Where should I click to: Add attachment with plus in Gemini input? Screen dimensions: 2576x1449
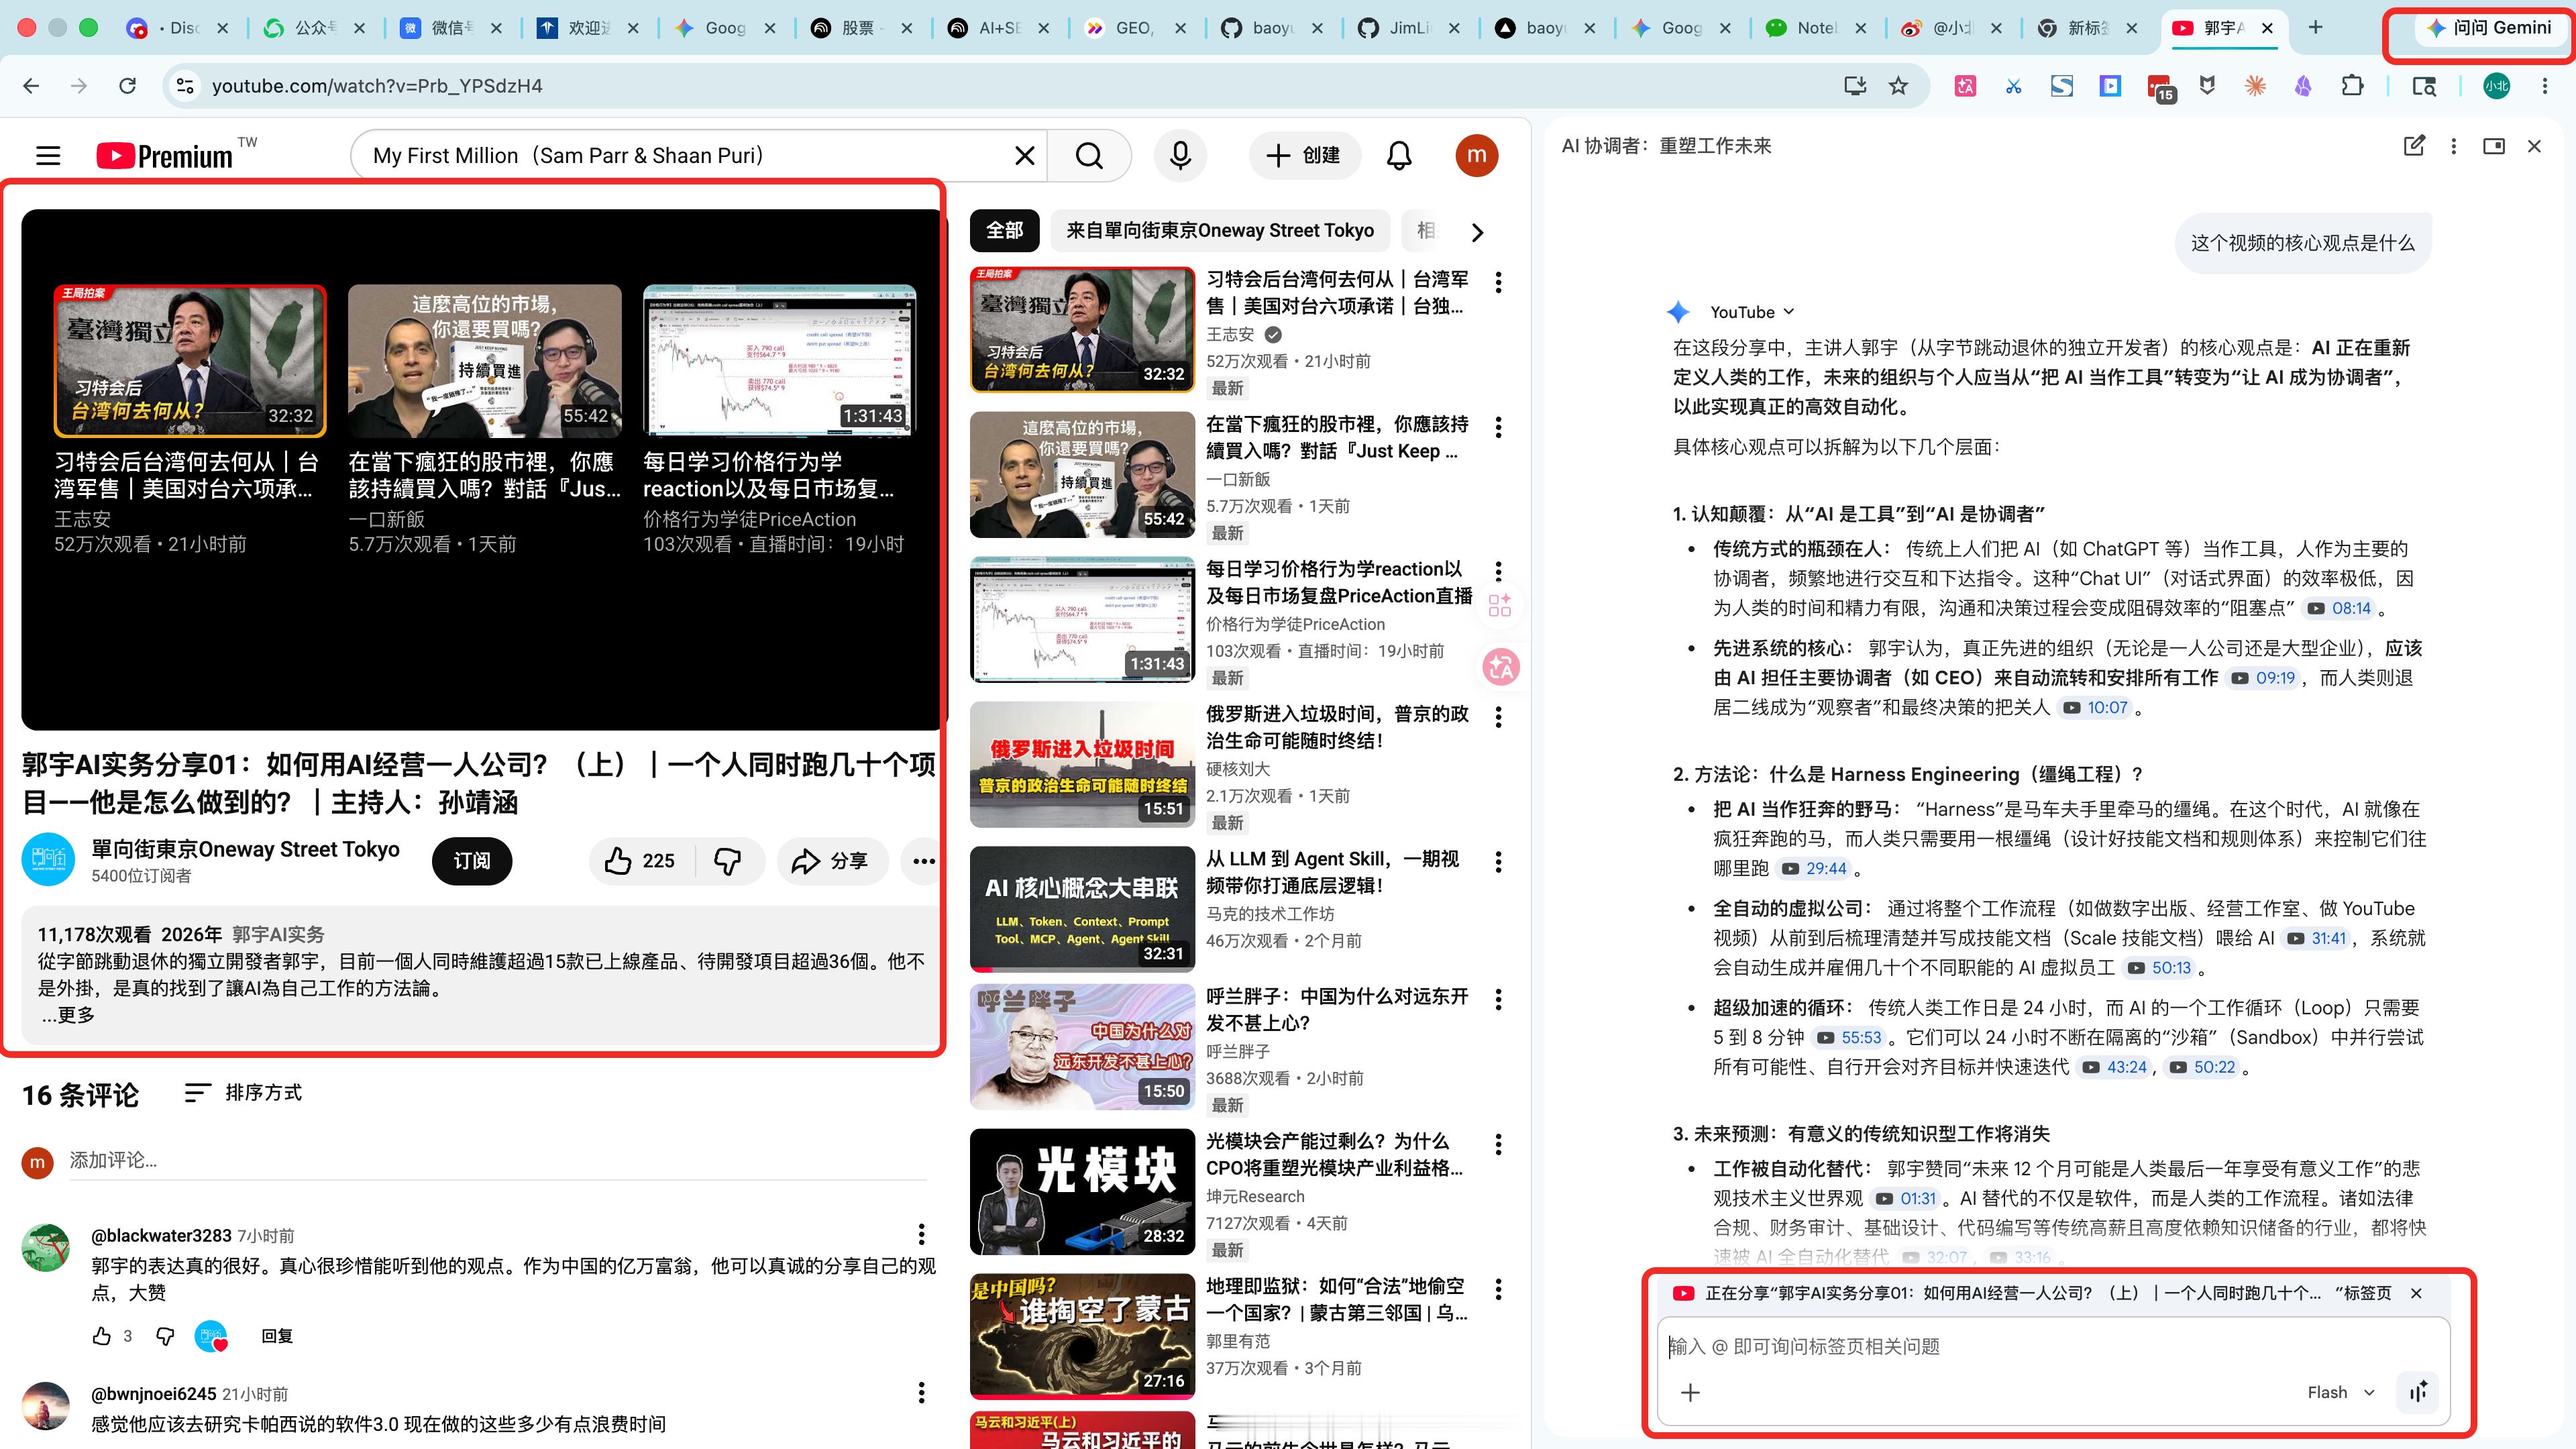[x=1690, y=1392]
